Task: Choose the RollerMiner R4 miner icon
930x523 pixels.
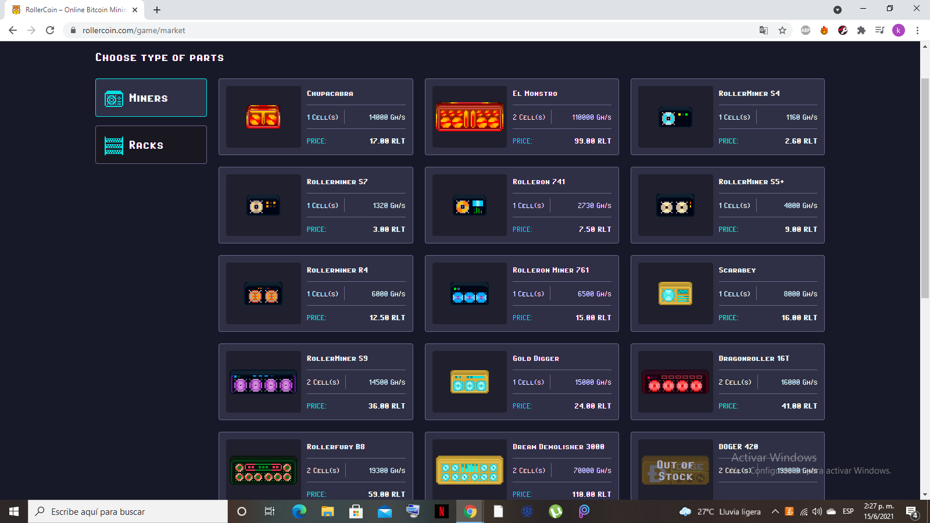Action: point(263,295)
